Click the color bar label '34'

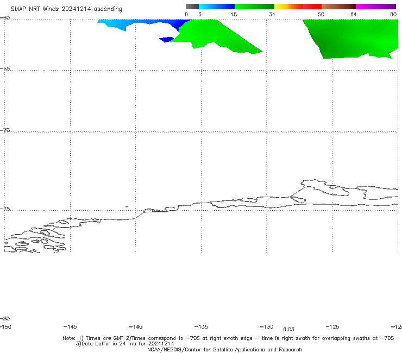click(272, 14)
